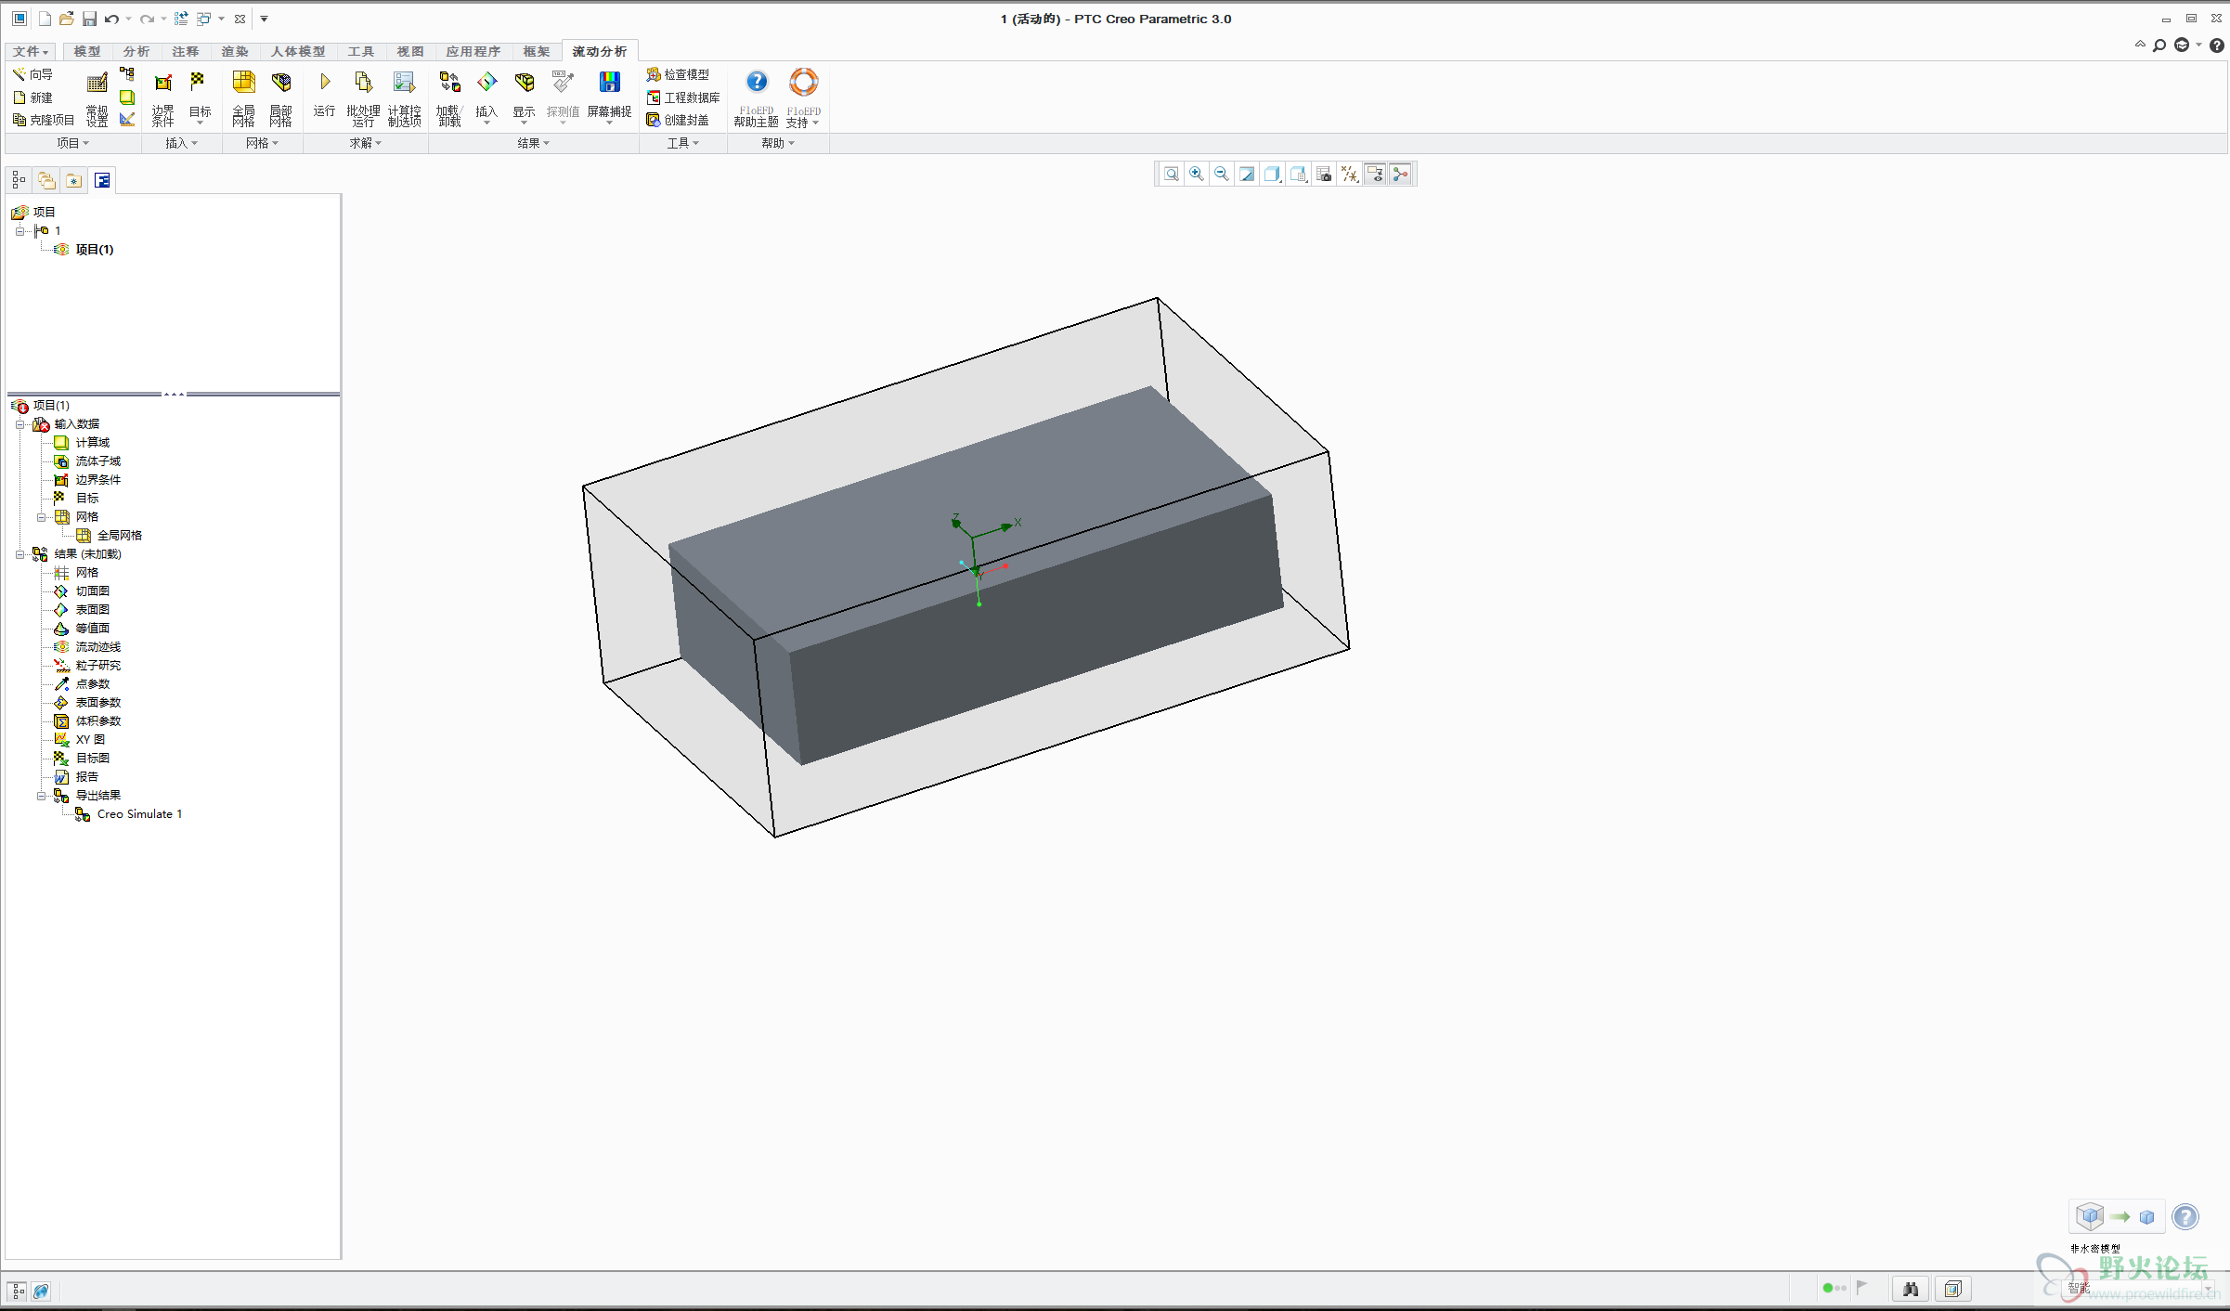The image size is (2230, 1311).
Task: Open the 文件 file menu
Action: pyautogui.click(x=31, y=51)
